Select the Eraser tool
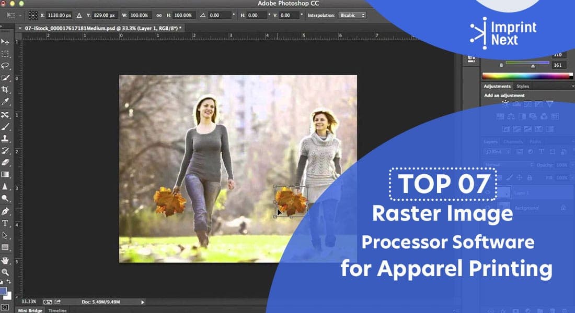The width and height of the screenshot is (575, 313). pyautogui.click(x=5, y=162)
